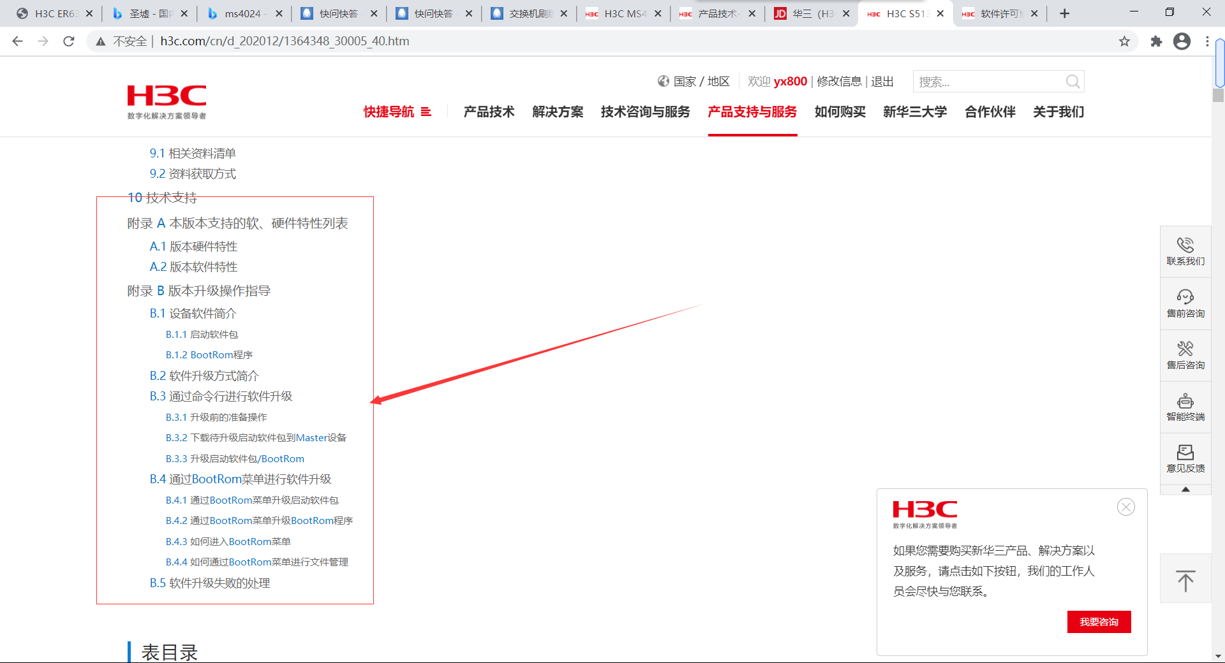
Task: Collapse the sidebar with the small up triangle
Action: point(1185,489)
